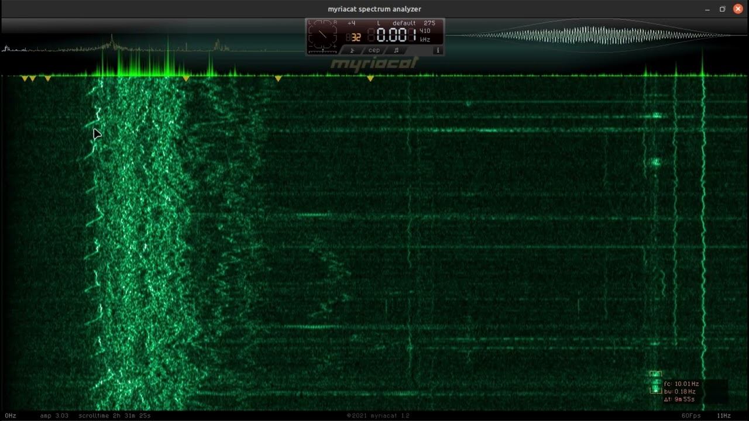Click the '©2021 myriacat 1.2' footer text
The image size is (749, 421).
click(378, 416)
